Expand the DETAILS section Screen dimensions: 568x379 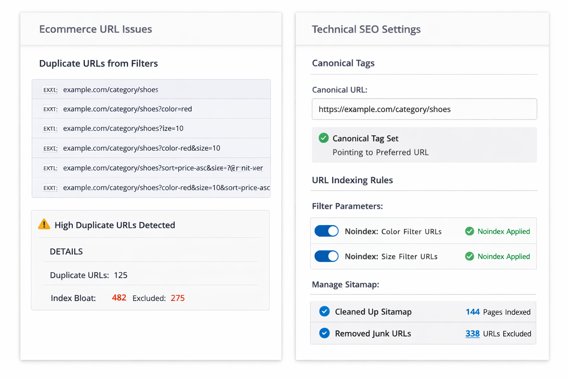pyautogui.click(x=66, y=251)
